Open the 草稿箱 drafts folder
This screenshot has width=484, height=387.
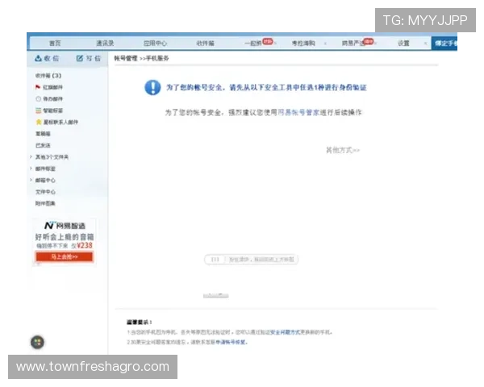[43, 134]
